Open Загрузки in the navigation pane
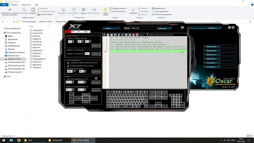This screenshot has height=143, width=254. pos(12,43)
